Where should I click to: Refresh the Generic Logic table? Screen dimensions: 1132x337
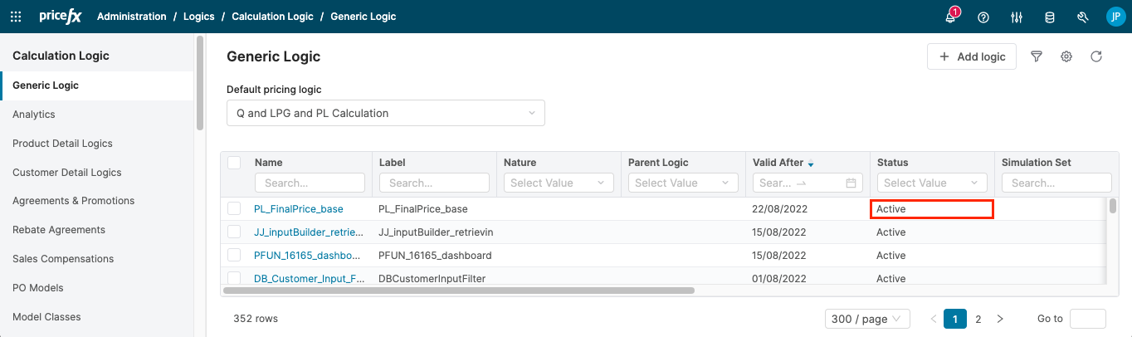tap(1096, 56)
